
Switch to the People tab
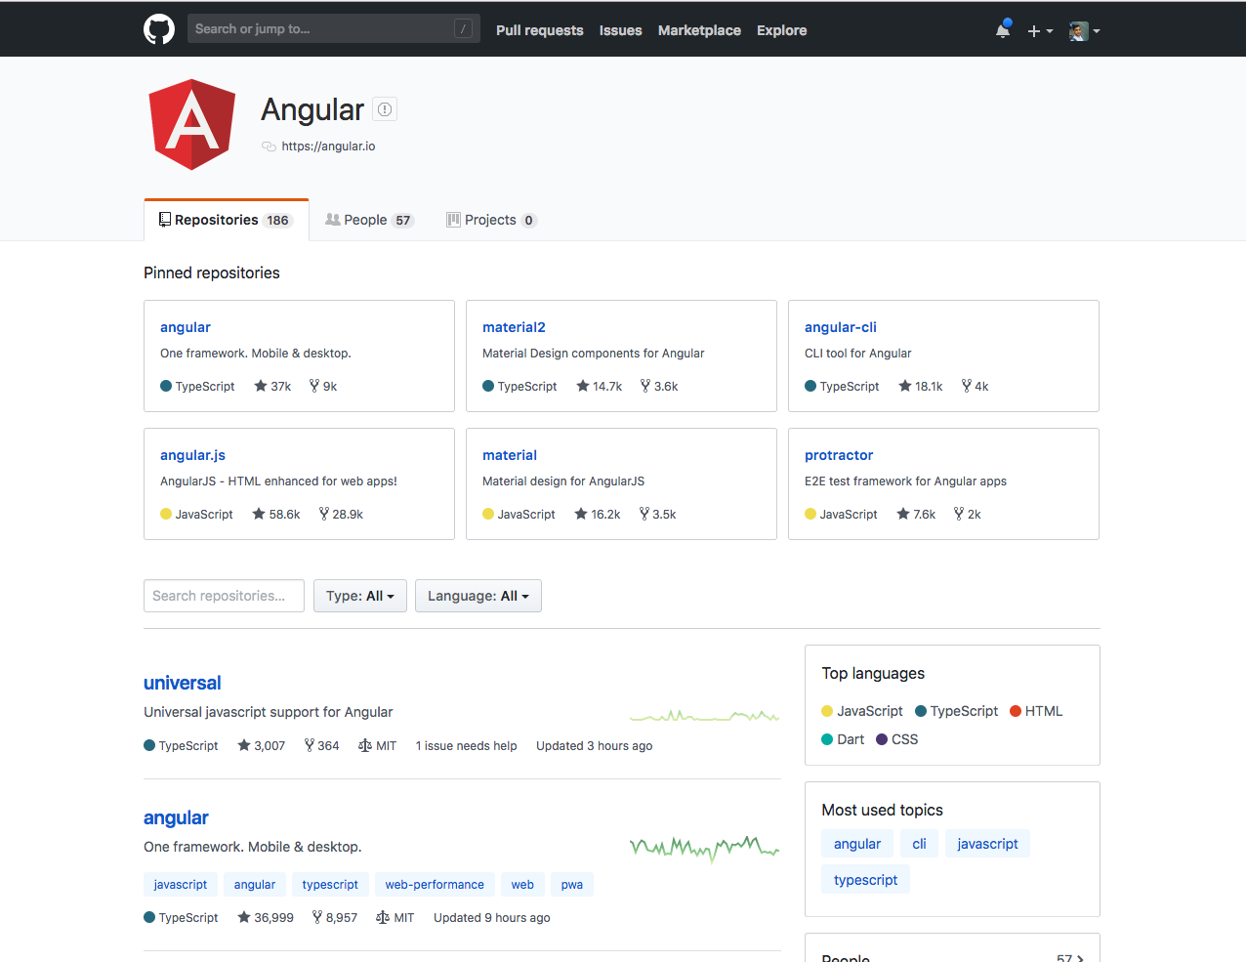369,220
